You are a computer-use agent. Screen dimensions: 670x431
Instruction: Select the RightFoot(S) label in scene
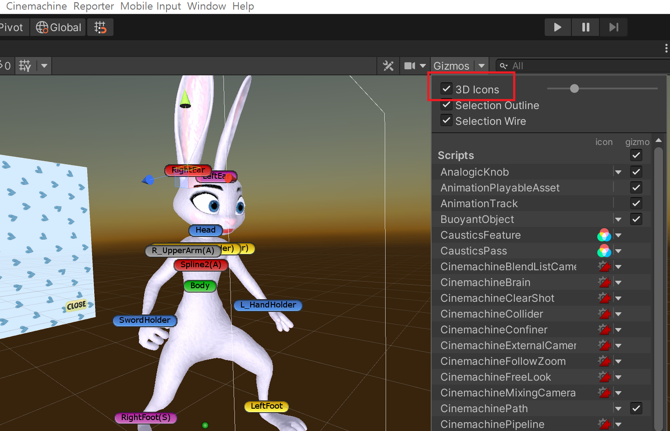tap(145, 417)
